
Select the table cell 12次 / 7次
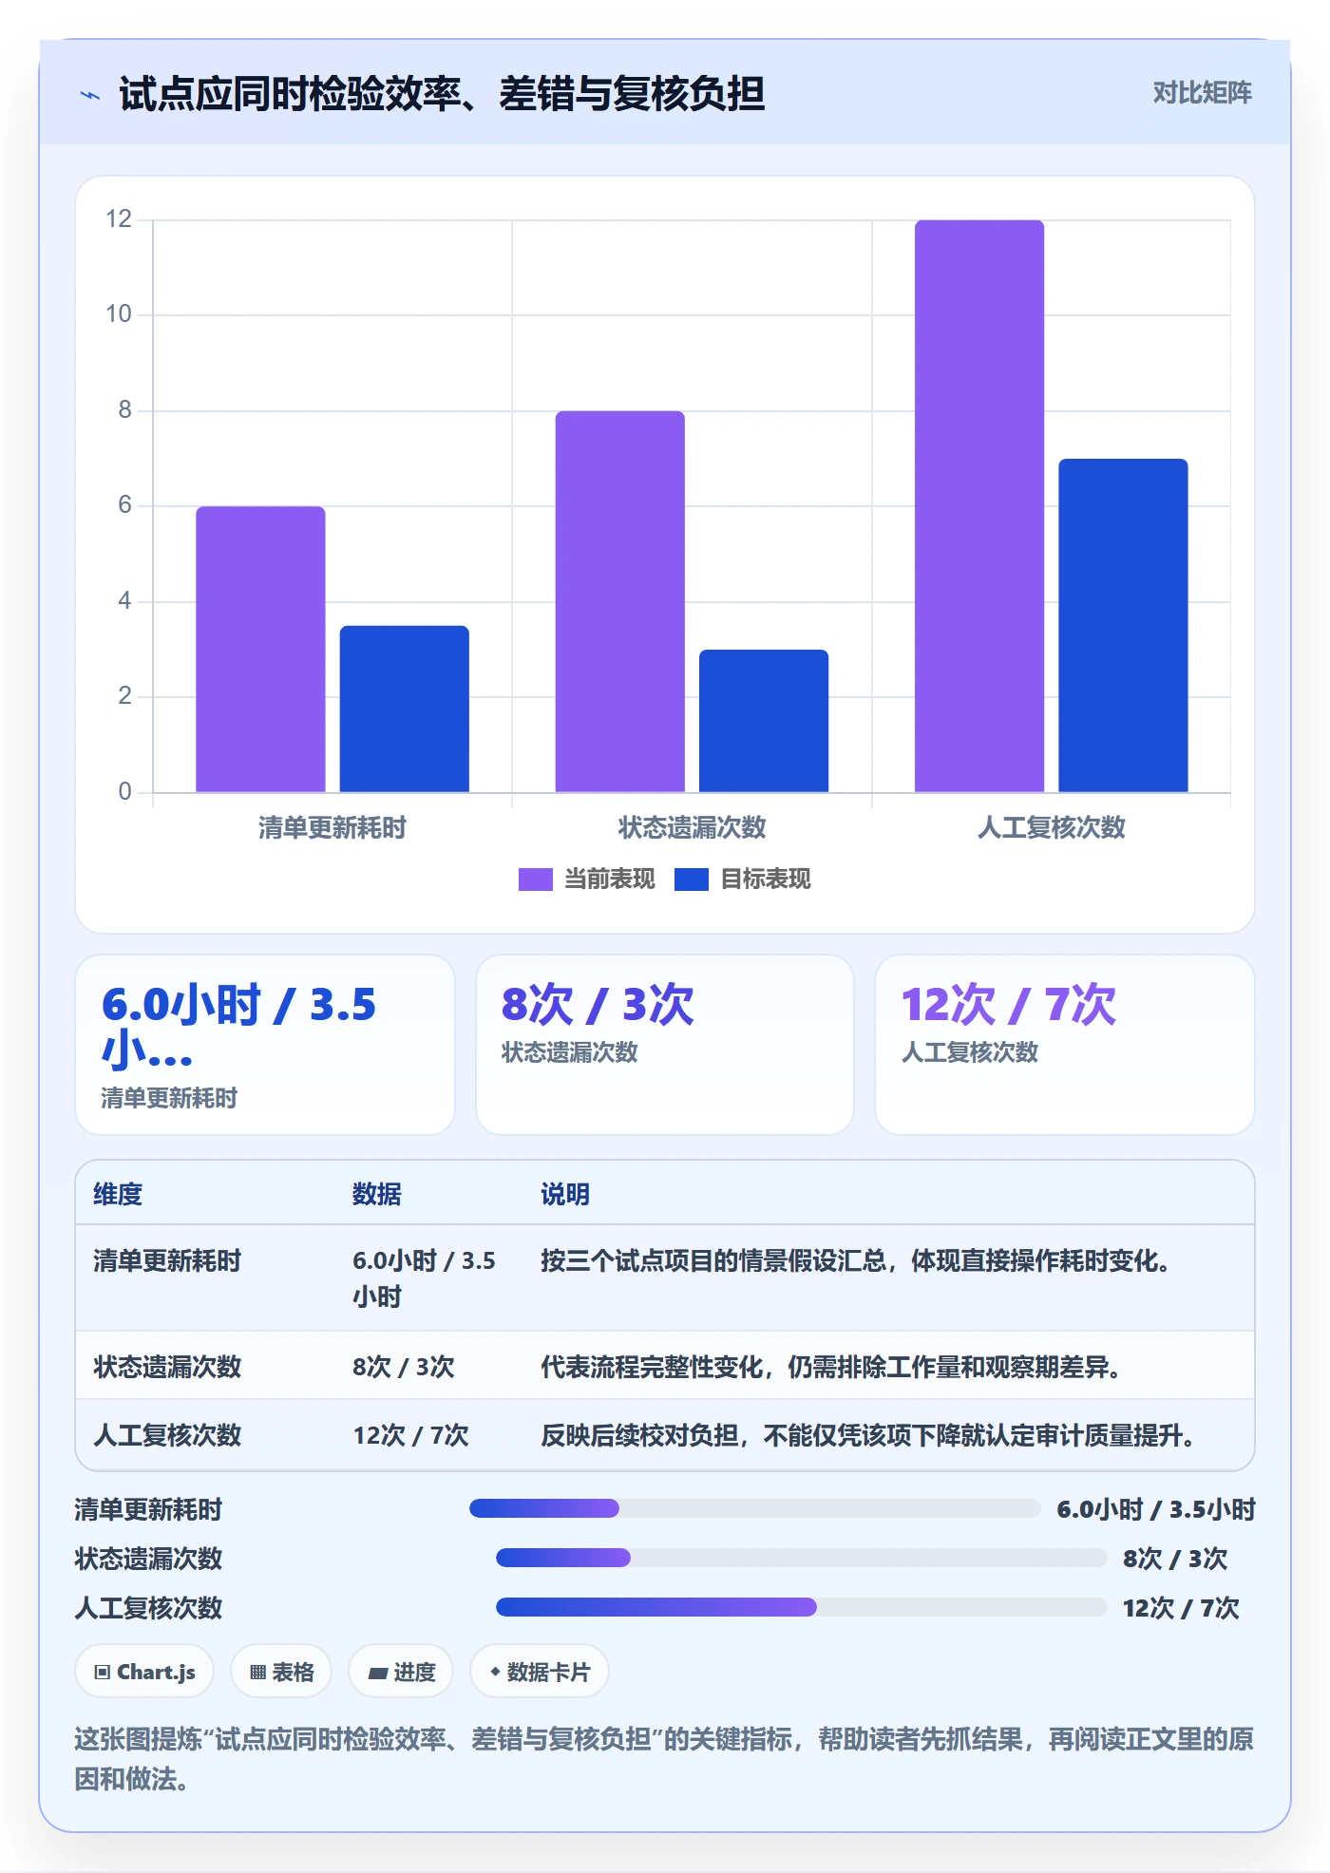click(411, 1435)
